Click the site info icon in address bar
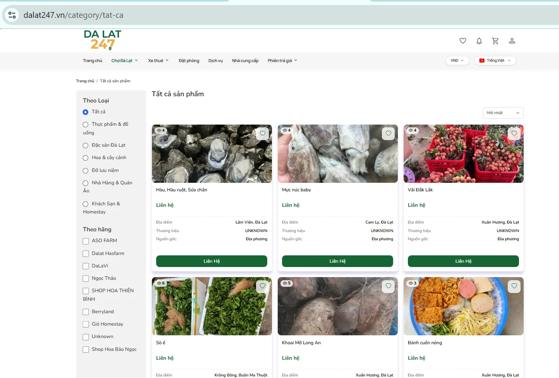This screenshot has height=378, width=559. pyautogui.click(x=12, y=15)
